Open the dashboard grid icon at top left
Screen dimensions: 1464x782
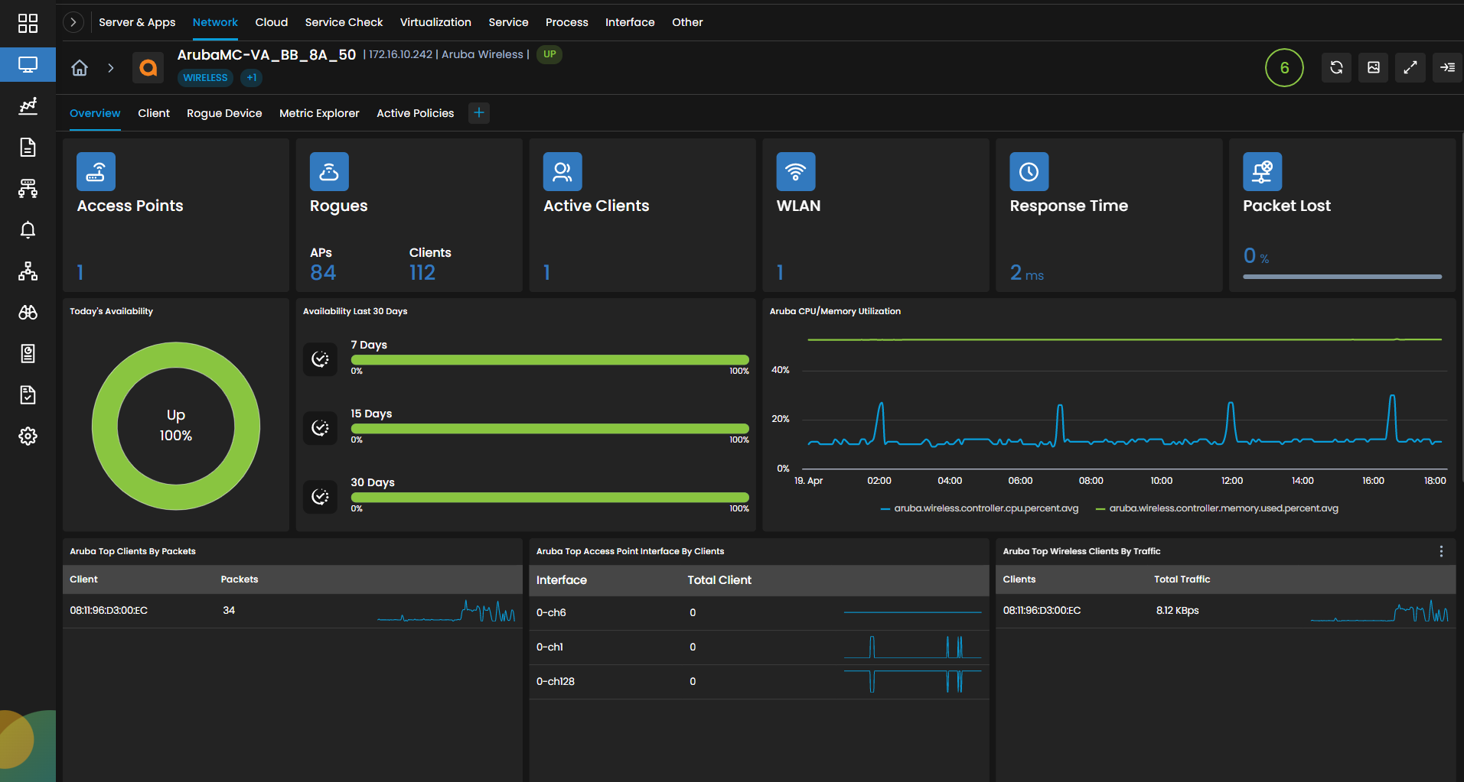pyautogui.click(x=28, y=23)
